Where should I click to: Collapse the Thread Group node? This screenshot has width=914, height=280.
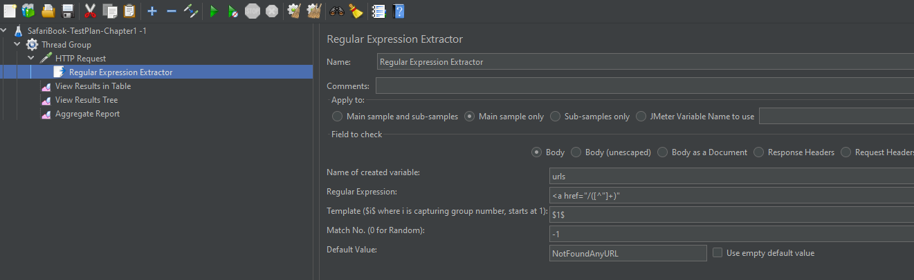17,45
